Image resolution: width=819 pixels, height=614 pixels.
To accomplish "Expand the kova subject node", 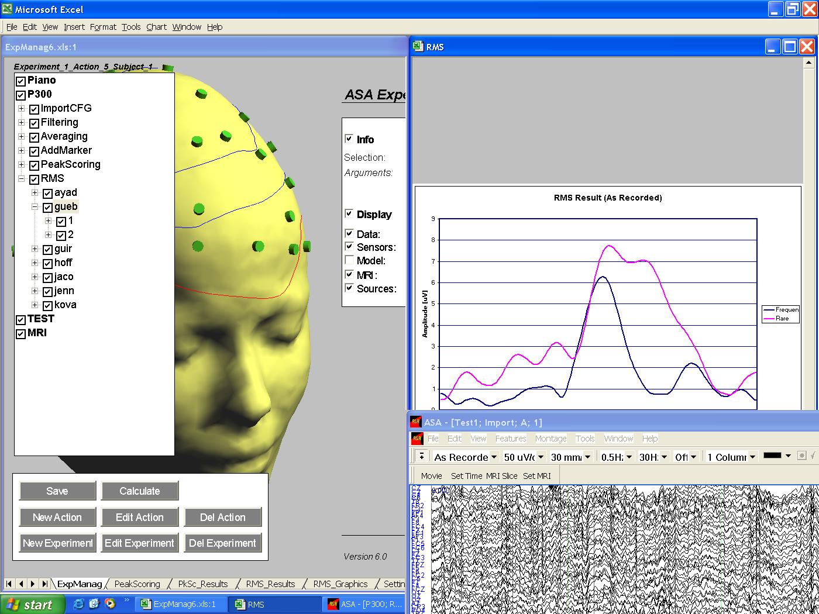I will [x=35, y=305].
